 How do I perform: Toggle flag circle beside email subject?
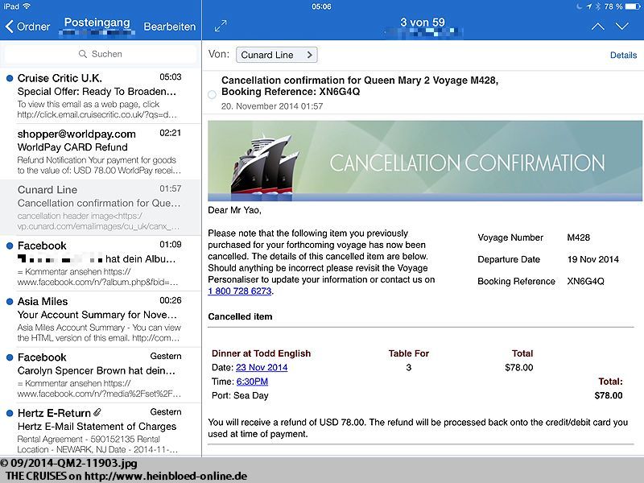(x=212, y=95)
